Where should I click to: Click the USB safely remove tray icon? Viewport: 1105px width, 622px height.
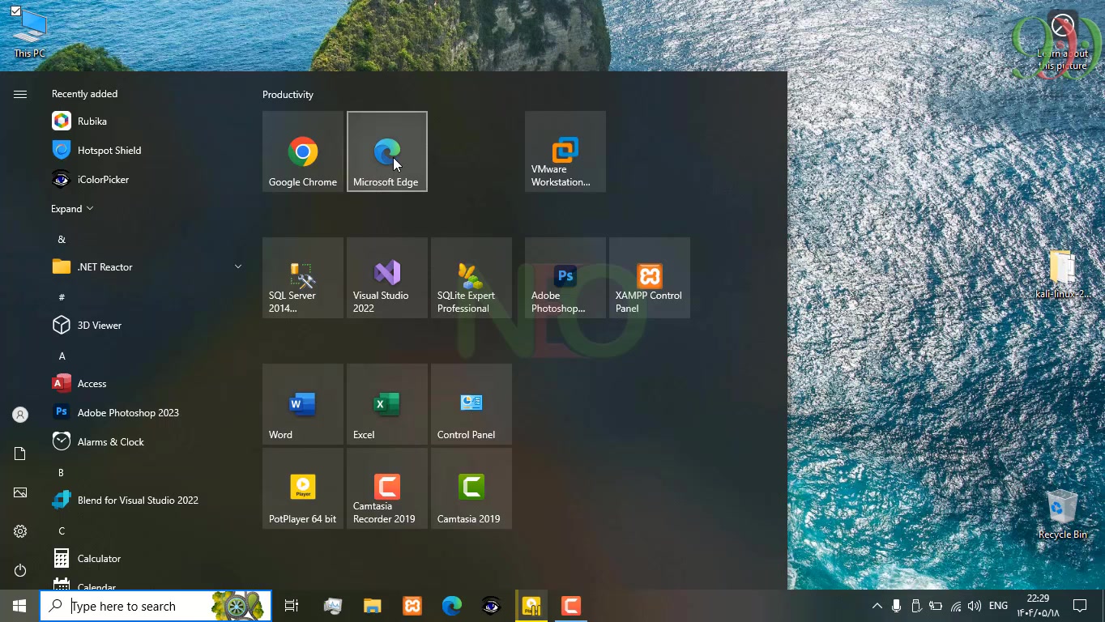click(916, 606)
